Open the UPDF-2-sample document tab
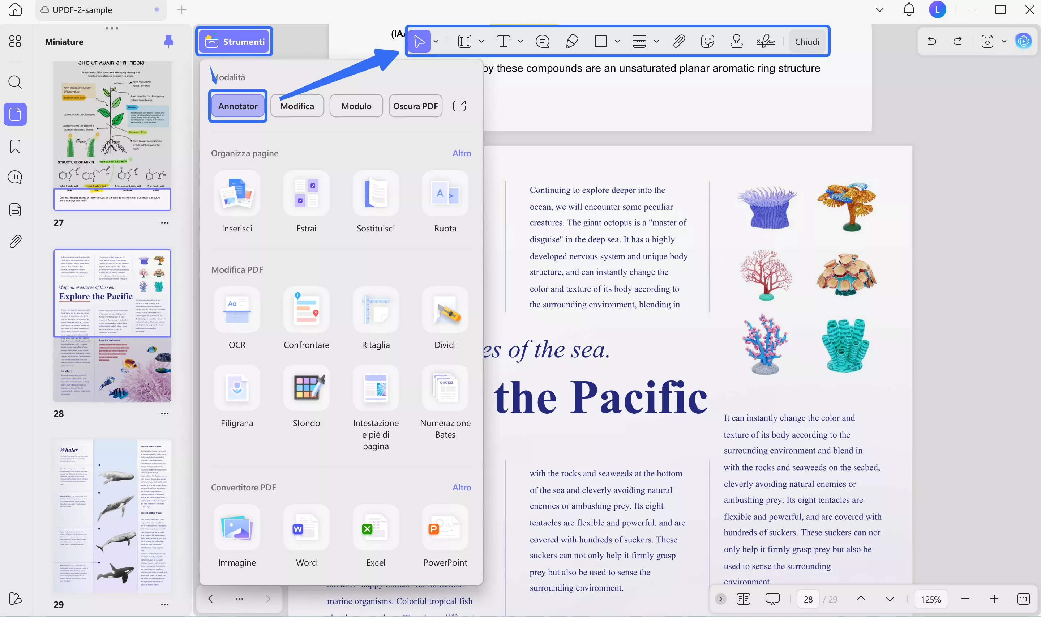This screenshot has height=617, width=1041. point(83,9)
